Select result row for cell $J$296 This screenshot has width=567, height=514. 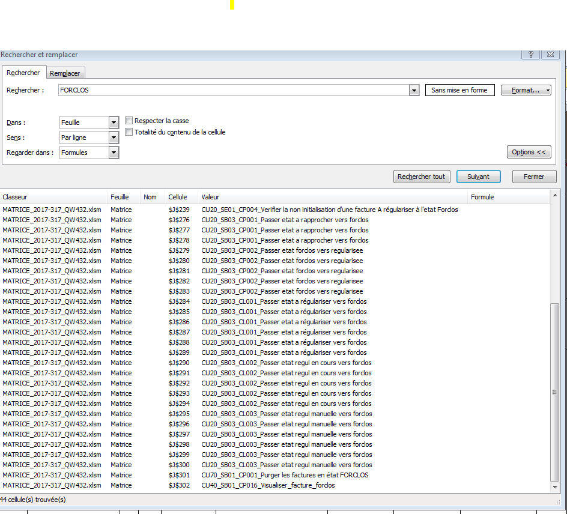pos(275,424)
